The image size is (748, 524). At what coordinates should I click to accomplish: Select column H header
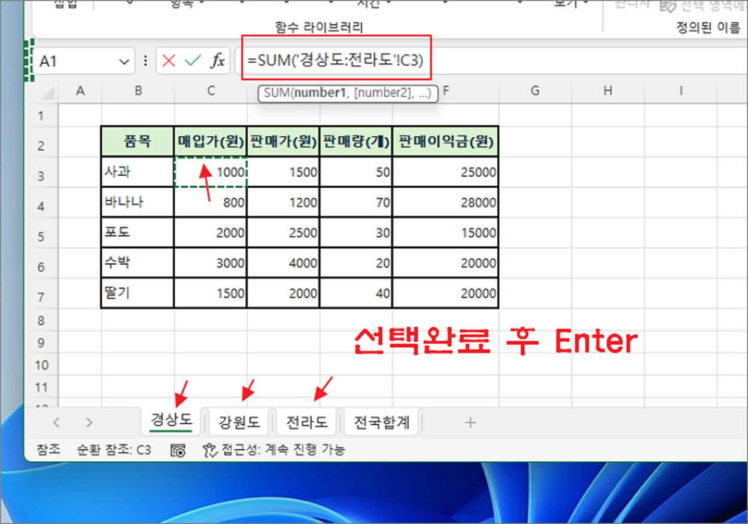click(608, 91)
